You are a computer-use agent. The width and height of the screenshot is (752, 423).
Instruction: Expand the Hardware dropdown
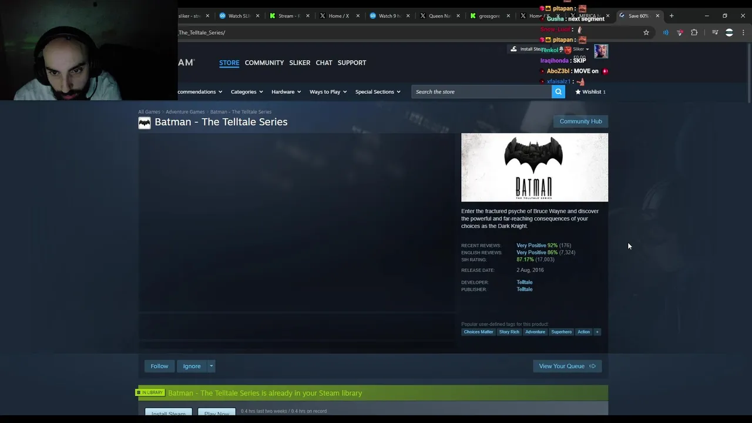tap(286, 92)
